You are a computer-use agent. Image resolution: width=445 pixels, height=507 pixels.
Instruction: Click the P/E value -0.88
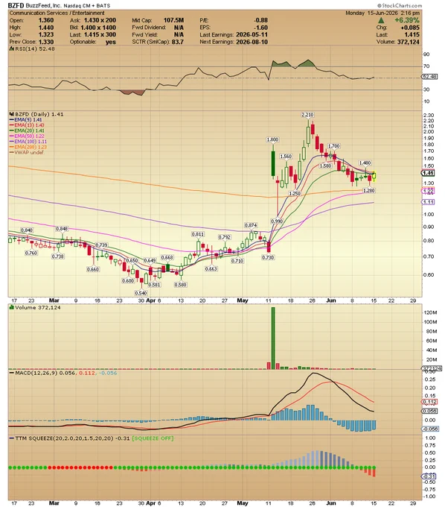260,20
